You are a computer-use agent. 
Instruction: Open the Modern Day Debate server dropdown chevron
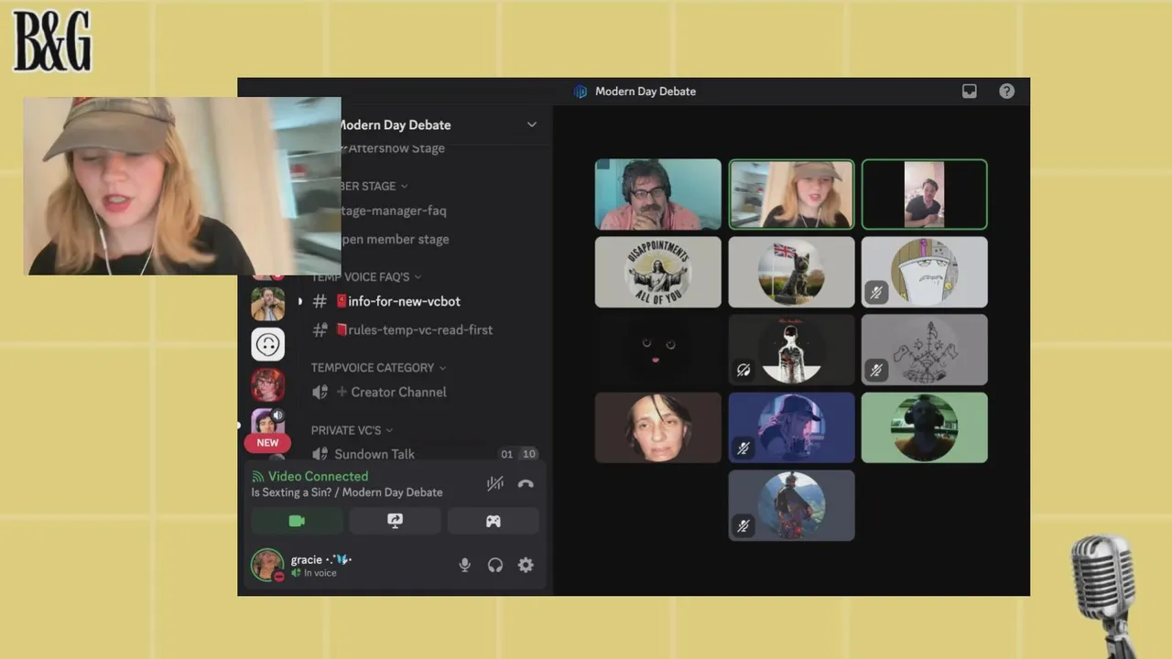531,124
